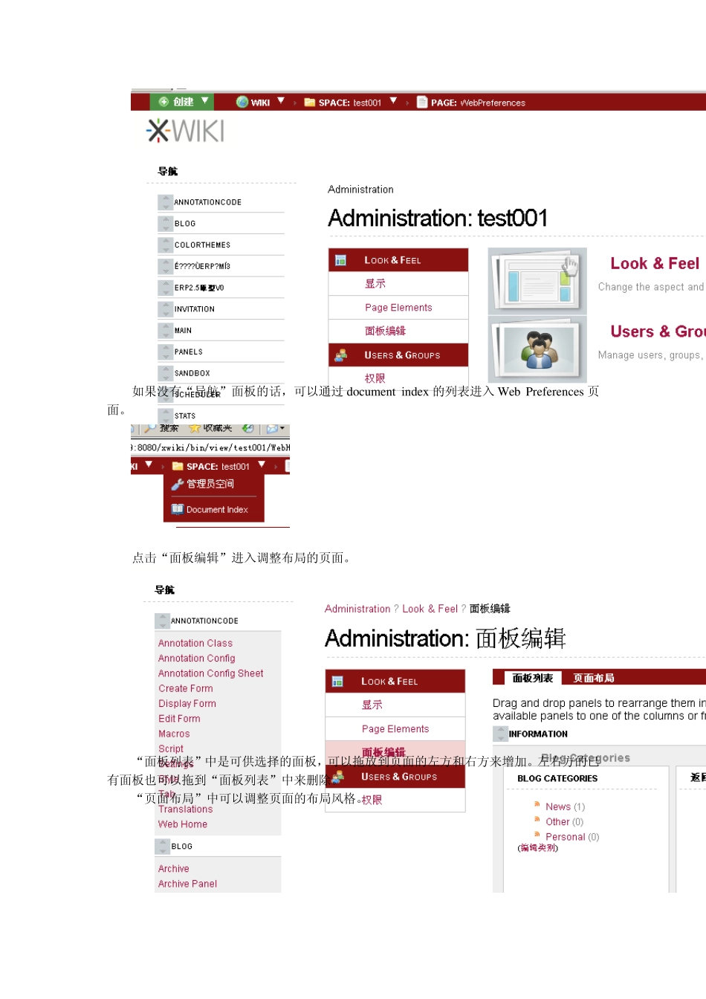This screenshot has width=706, height=999.
Task: Open the PAGE: WebPreferences menu item
Action: [x=478, y=103]
